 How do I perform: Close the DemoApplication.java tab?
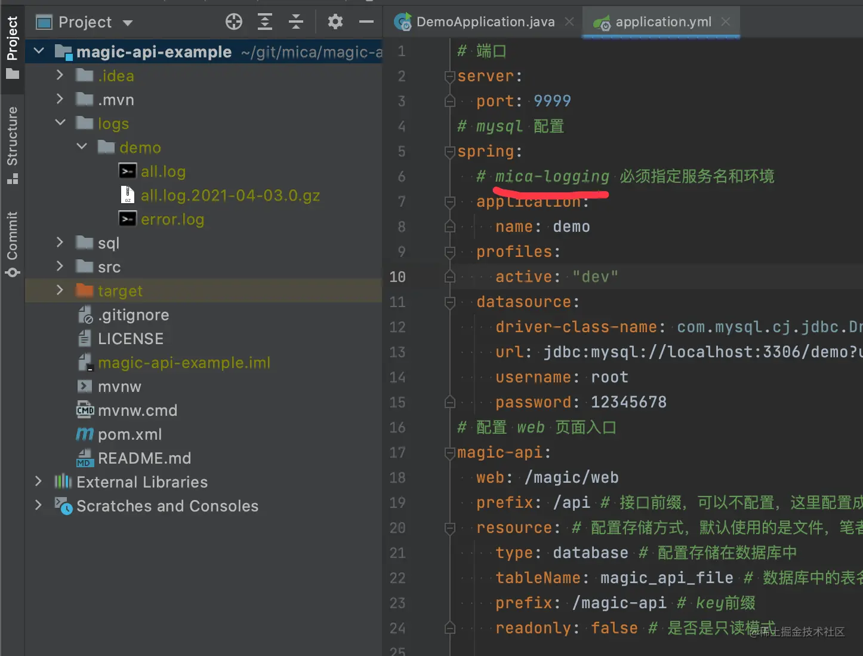coord(569,22)
